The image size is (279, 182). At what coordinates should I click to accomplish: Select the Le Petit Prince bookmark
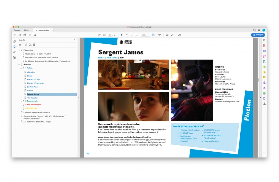click(x=33, y=87)
